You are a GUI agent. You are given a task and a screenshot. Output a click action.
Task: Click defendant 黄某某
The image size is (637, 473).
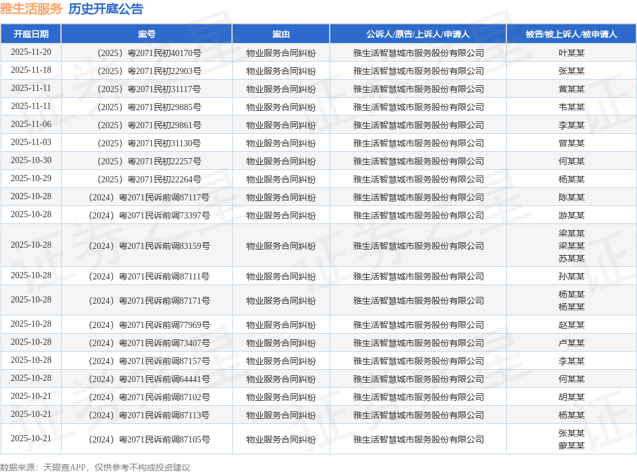571,90
